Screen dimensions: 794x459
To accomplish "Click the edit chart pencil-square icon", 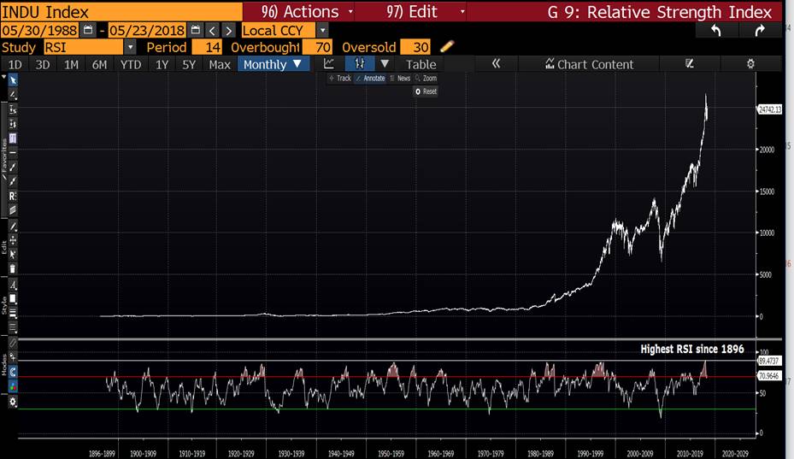I will 689,64.
